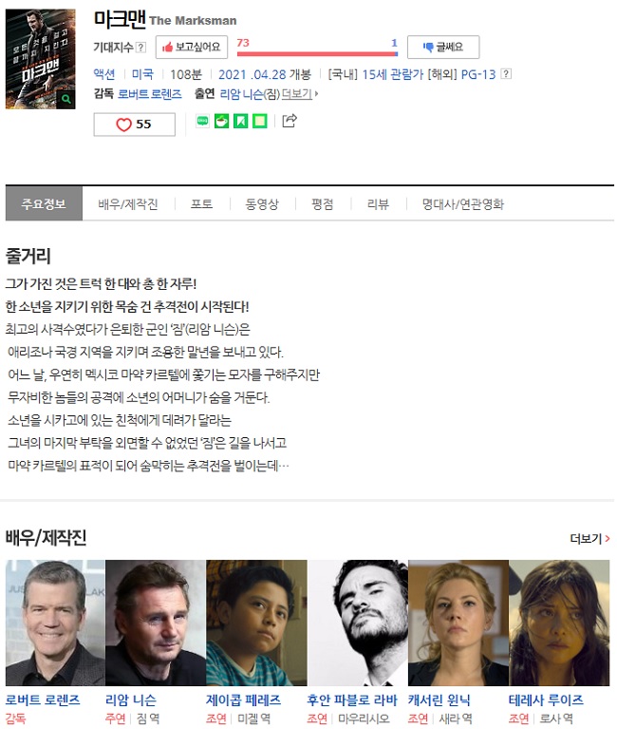The width and height of the screenshot is (617, 729).
Task: Expand cast list with 더보기 next to 출연
Action: (299, 94)
